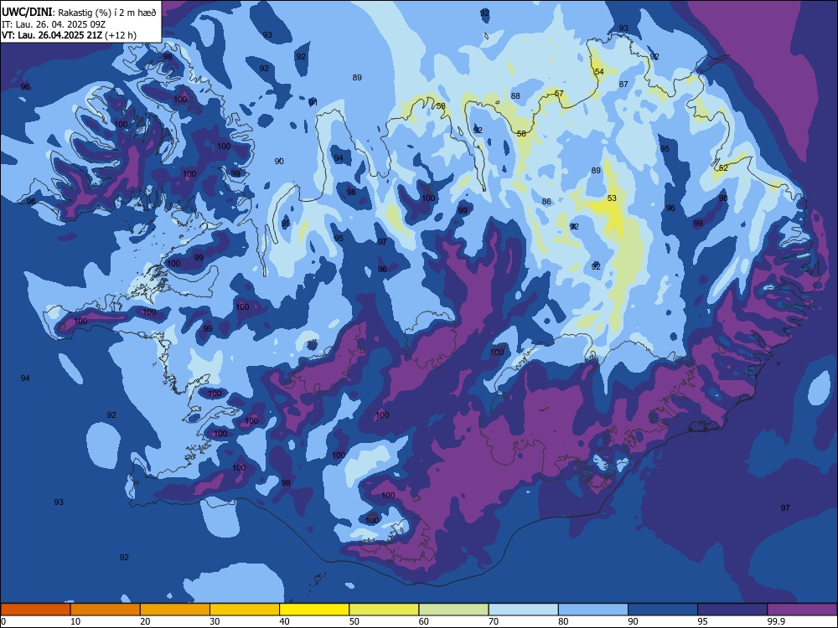Screen dimensions: 838x628
Task: Click the value 57 on the north coast
Action: [559, 94]
